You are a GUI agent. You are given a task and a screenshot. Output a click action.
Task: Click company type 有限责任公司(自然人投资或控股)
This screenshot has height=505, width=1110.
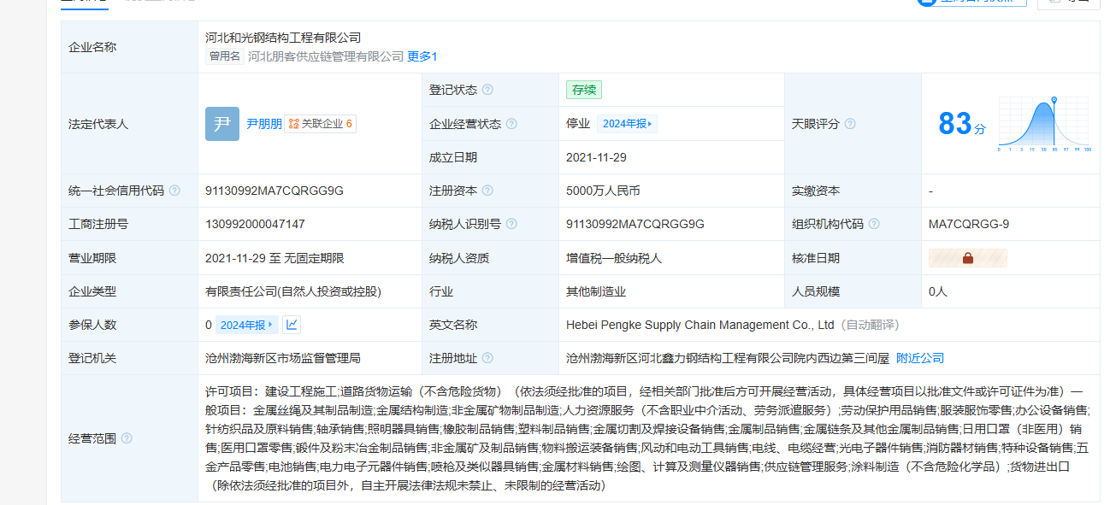pyautogui.click(x=293, y=291)
